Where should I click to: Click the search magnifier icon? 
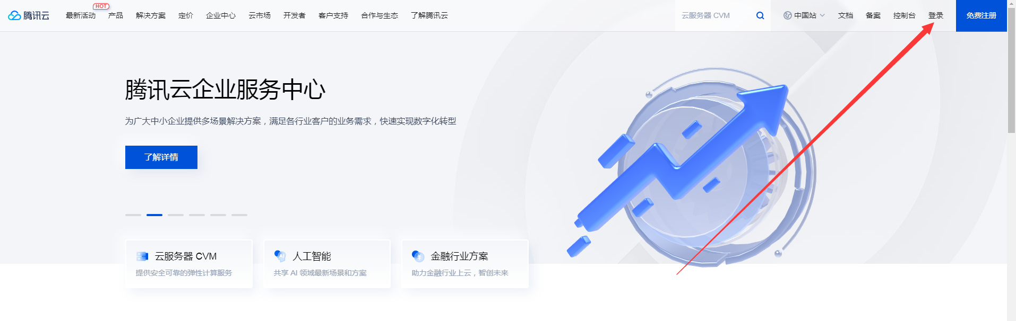point(760,15)
